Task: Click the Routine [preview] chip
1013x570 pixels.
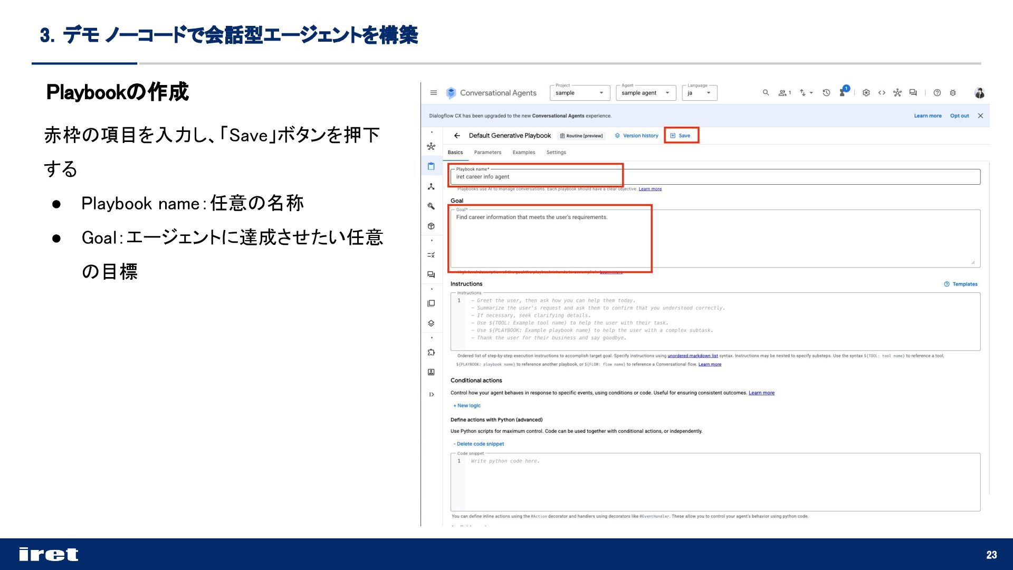Action: click(x=581, y=136)
